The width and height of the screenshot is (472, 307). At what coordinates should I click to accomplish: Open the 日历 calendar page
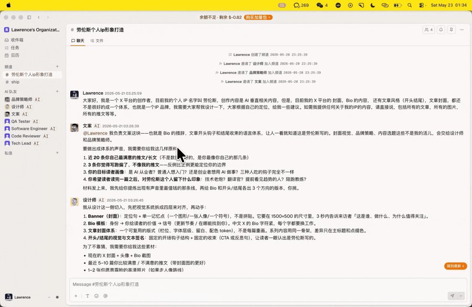(32, 56)
